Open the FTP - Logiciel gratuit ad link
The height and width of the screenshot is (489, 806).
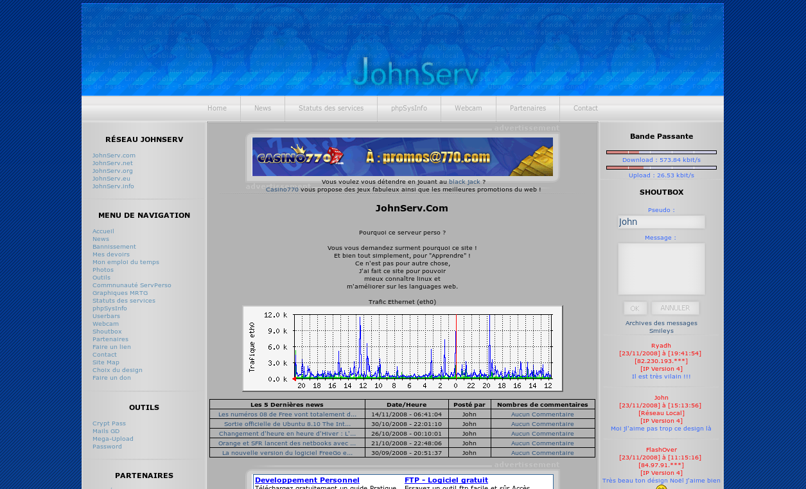coord(446,480)
